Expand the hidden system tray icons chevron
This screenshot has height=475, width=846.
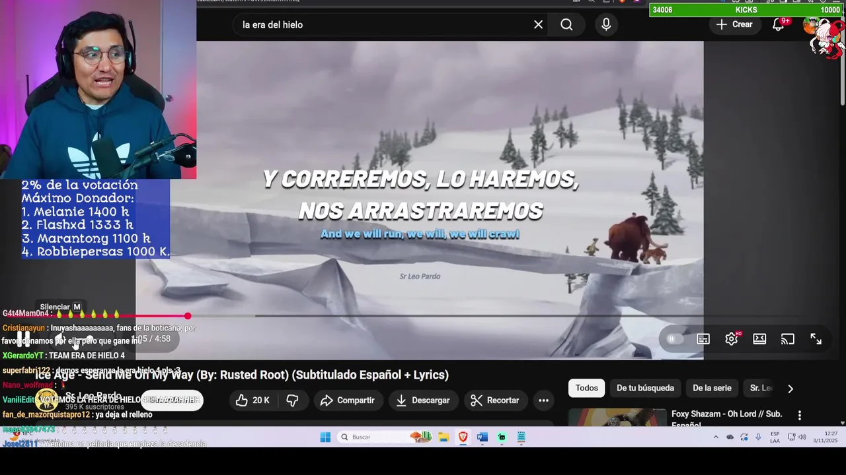pos(716,437)
